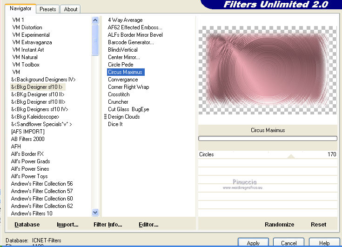Viewport: 342px width, 247px height.
Task: Choose the 4 Way Average filter
Action: [x=125, y=20]
